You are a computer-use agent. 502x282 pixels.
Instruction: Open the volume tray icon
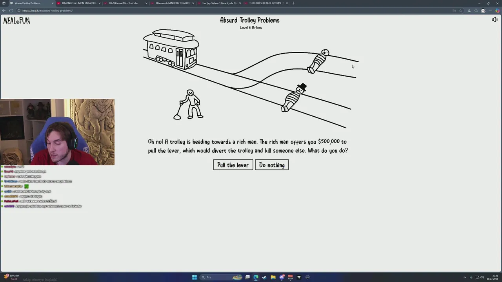[482, 277]
